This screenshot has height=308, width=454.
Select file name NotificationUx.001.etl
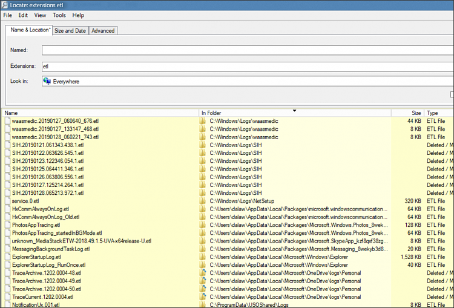pos(36,305)
